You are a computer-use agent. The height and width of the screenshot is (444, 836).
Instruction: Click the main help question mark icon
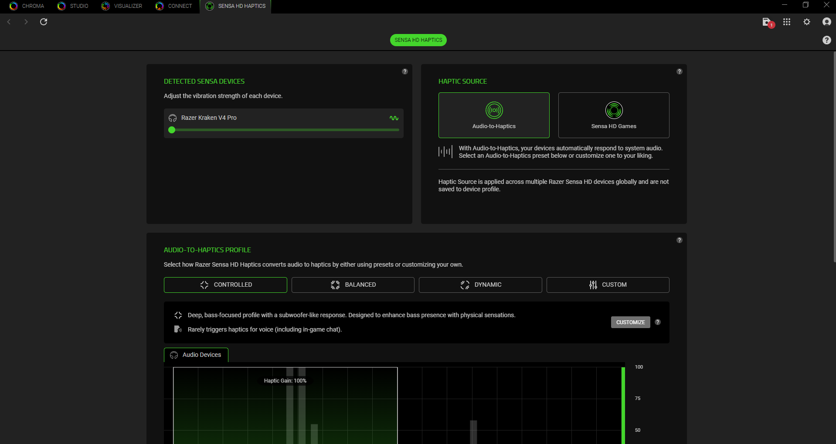coord(826,40)
